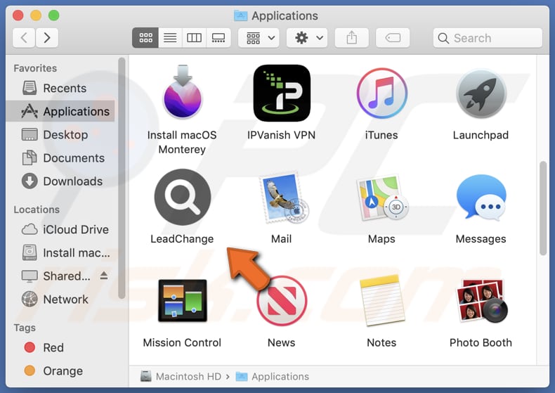Open Documents in the sidebar
The height and width of the screenshot is (393, 555).
click(60, 158)
